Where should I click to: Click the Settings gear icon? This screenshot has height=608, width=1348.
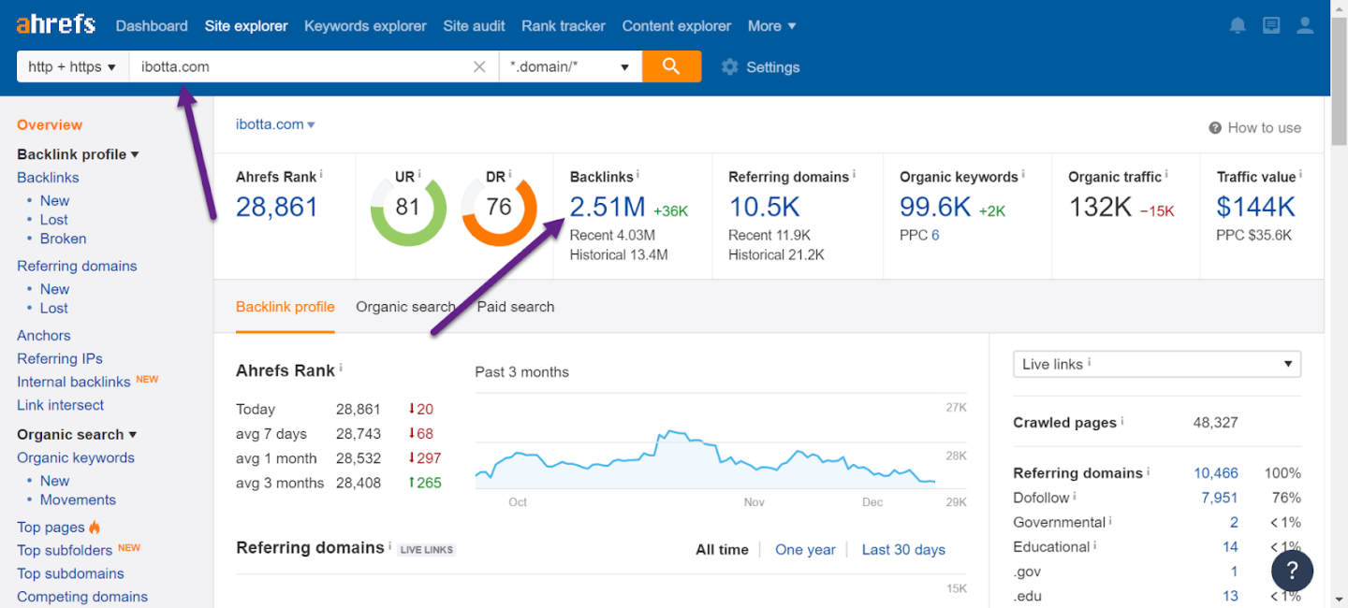click(730, 67)
